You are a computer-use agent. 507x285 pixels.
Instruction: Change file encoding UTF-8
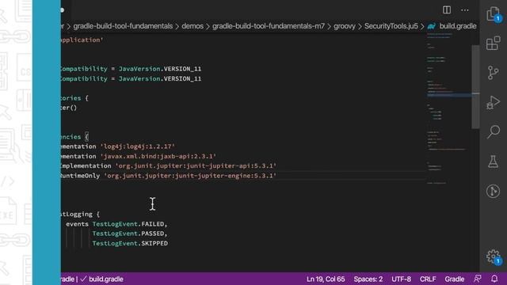[402, 279]
